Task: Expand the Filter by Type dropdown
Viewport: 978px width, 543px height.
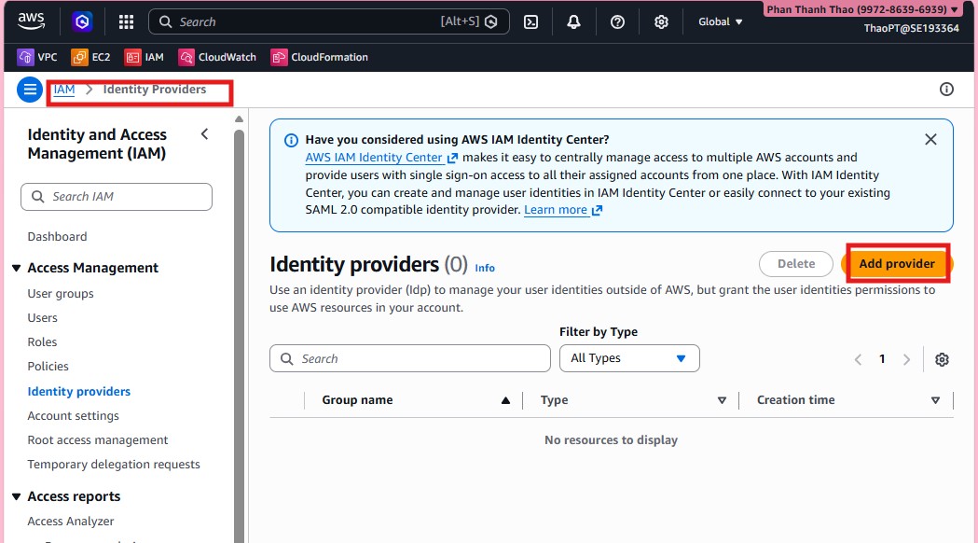Action: point(629,358)
